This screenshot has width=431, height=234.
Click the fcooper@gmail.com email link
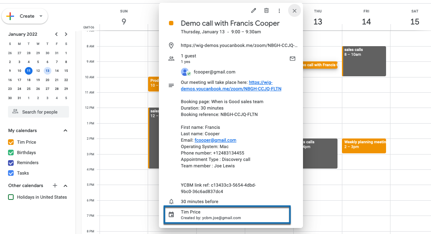tap(215, 140)
